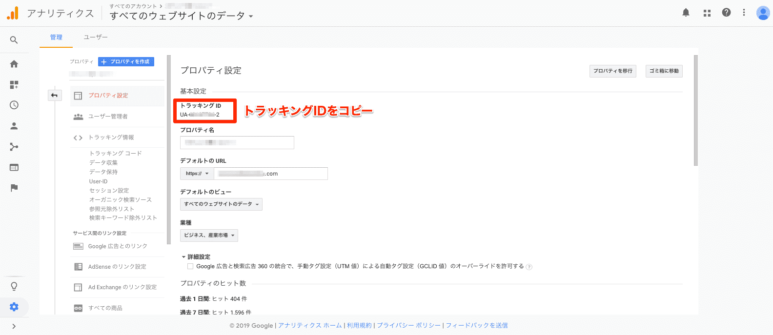Open Google apps grid icon

coord(707,13)
